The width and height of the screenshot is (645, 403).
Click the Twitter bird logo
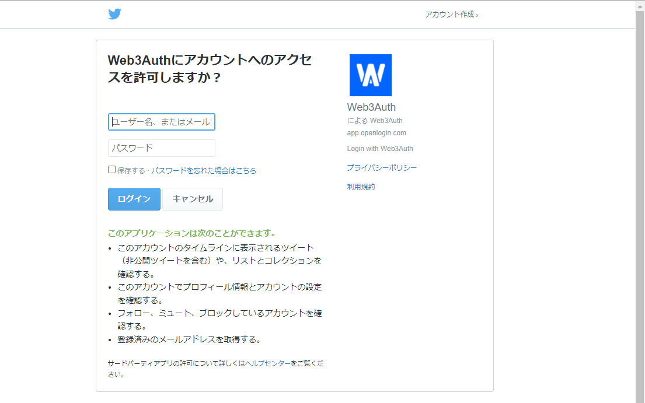(115, 13)
